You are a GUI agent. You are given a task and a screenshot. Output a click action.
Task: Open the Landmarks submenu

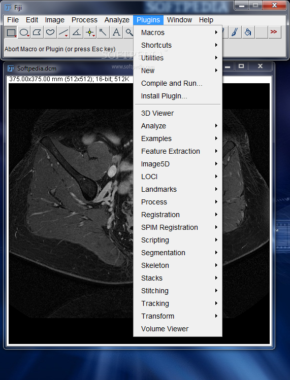178,189
